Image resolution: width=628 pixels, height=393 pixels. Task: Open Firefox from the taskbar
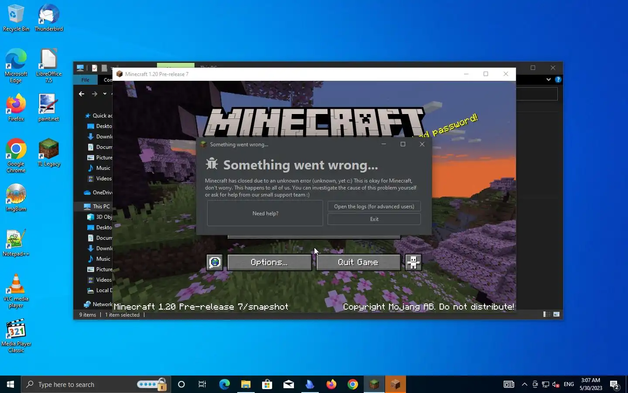(x=331, y=384)
